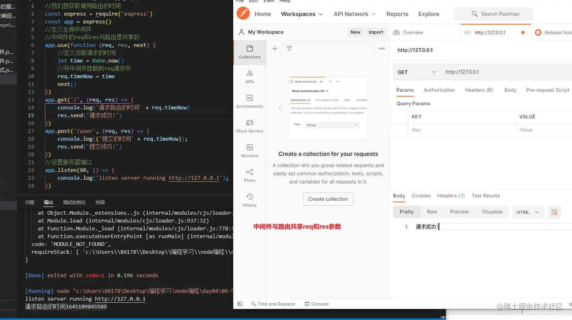Click the response text 请求成功!
Screen dimensions: 572x320
click(427, 227)
